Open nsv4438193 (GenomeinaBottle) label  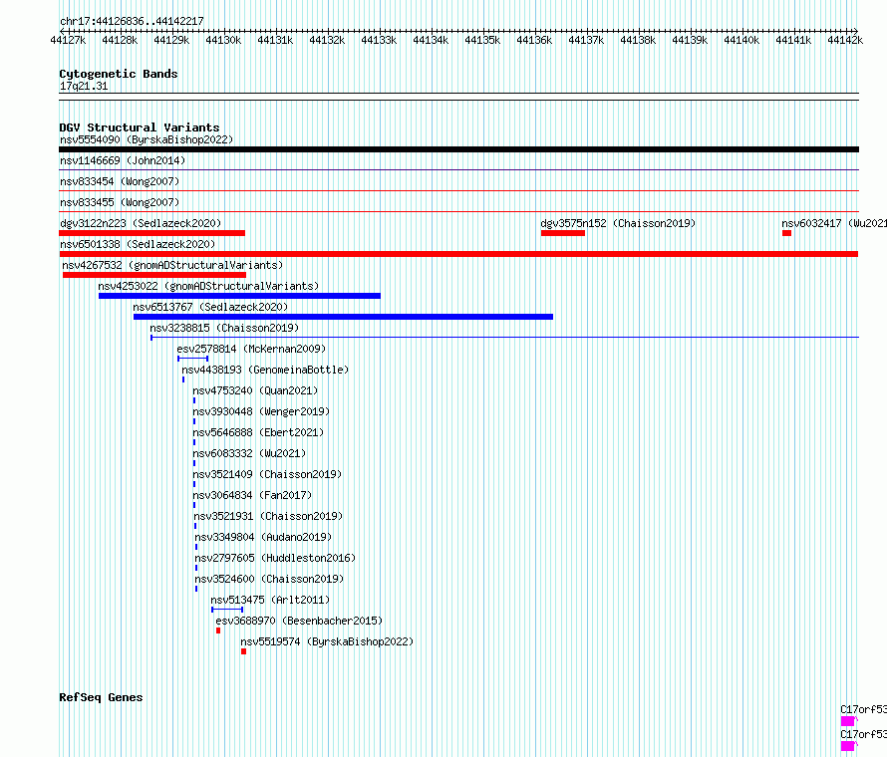point(265,370)
